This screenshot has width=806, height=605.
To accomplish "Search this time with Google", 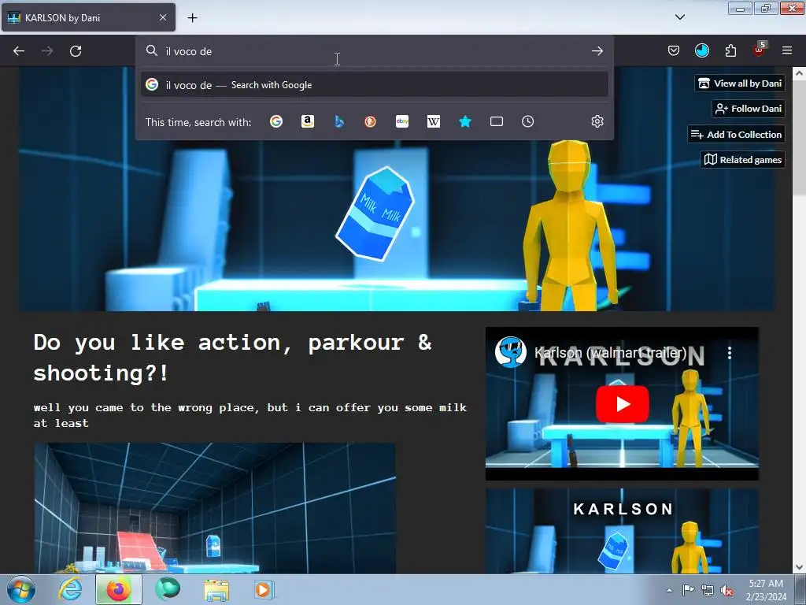I will click(276, 121).
